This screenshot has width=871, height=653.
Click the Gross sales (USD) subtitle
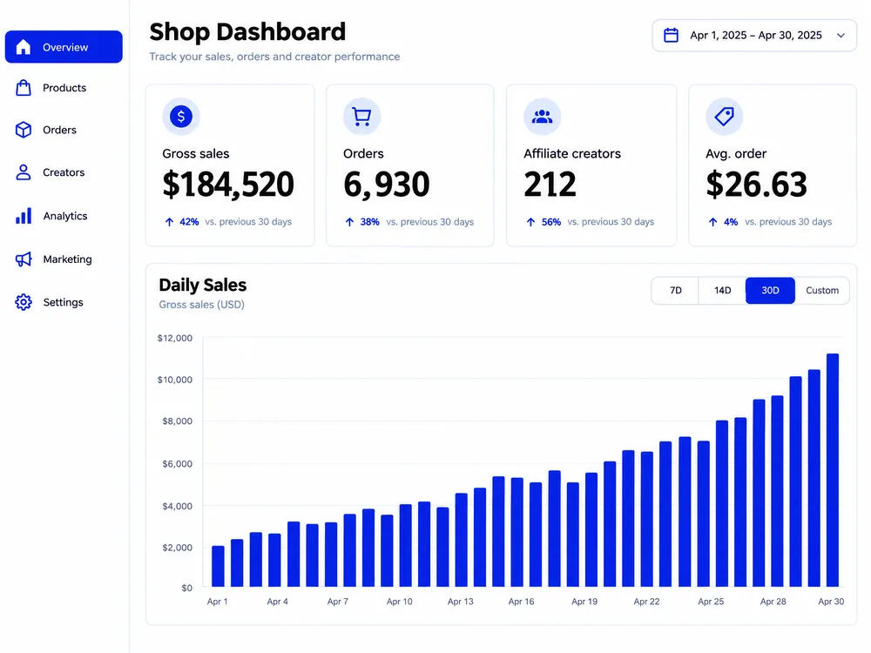tap(202, 304)
